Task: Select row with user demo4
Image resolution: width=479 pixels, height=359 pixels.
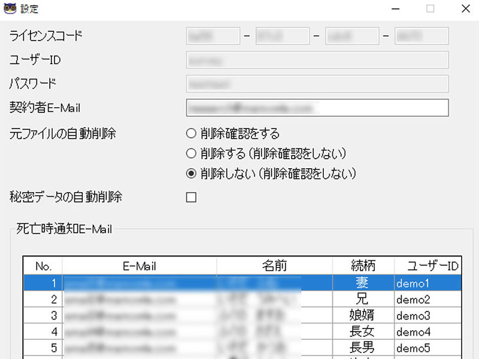Action: click(242, 331)
